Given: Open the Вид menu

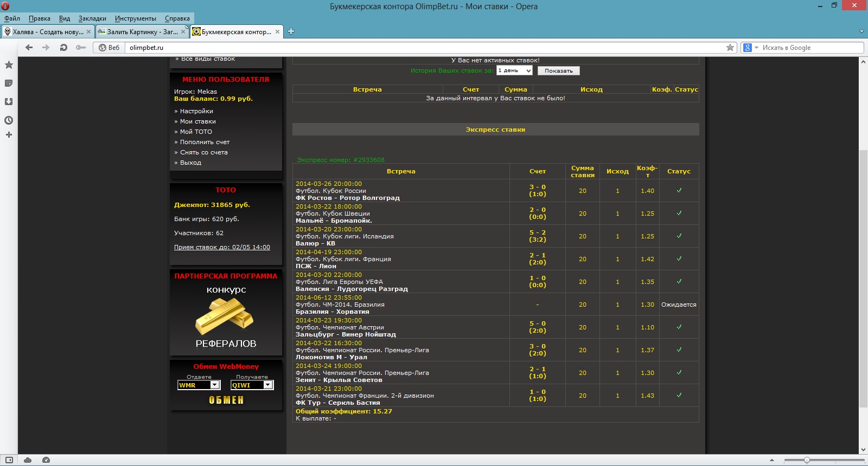Looking at the screenshot, I should click(65, 18).
